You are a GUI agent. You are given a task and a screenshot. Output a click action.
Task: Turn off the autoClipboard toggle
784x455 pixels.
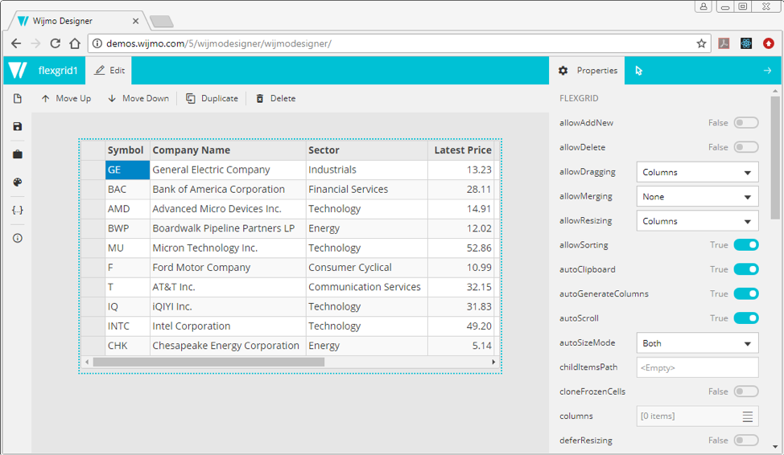[x=745, y=269]
